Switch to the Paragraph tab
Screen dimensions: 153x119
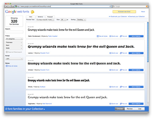[50, 17]
